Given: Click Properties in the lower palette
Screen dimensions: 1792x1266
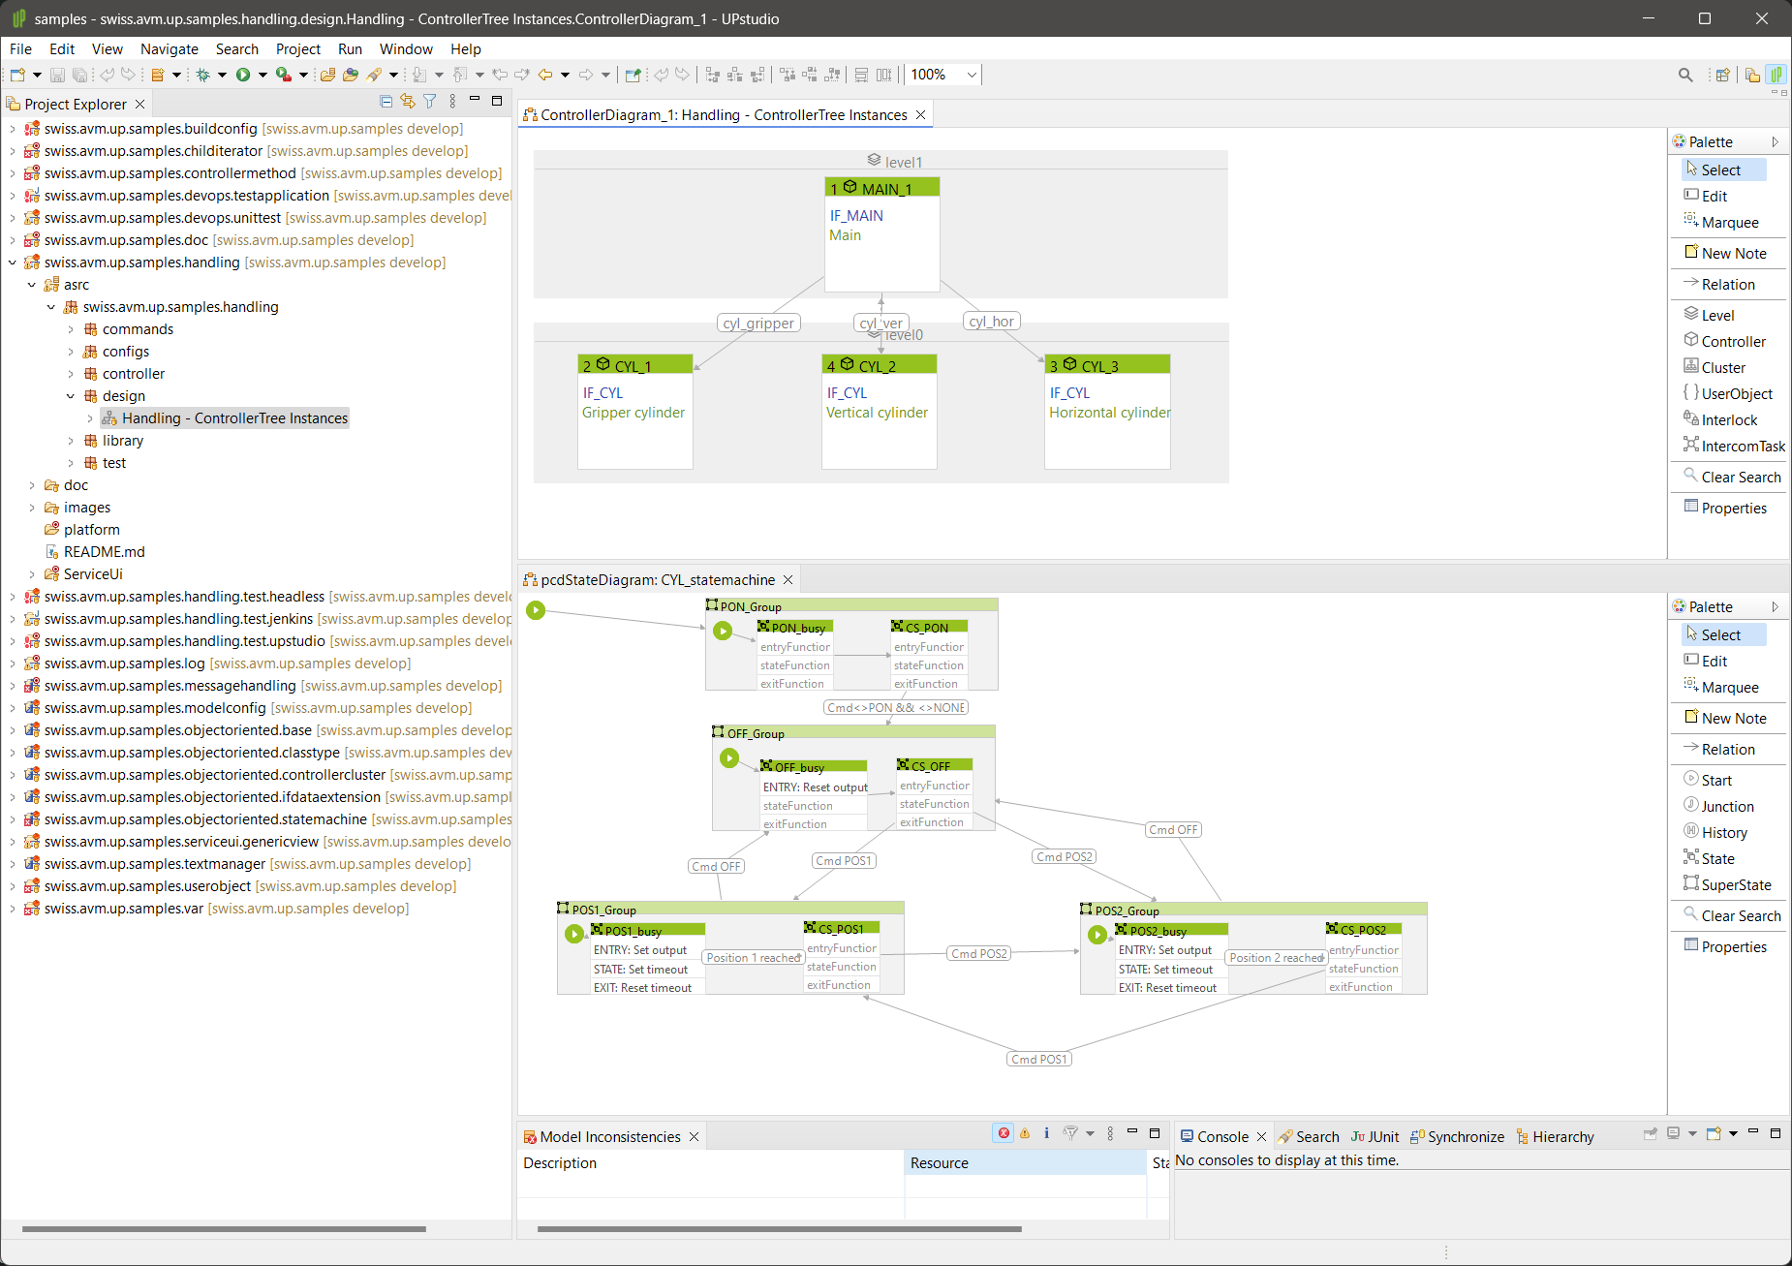Looking at the screenshot, I should (1733, 946).
